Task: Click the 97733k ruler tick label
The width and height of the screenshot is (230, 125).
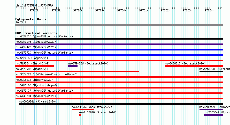Action: click(187, 10)
